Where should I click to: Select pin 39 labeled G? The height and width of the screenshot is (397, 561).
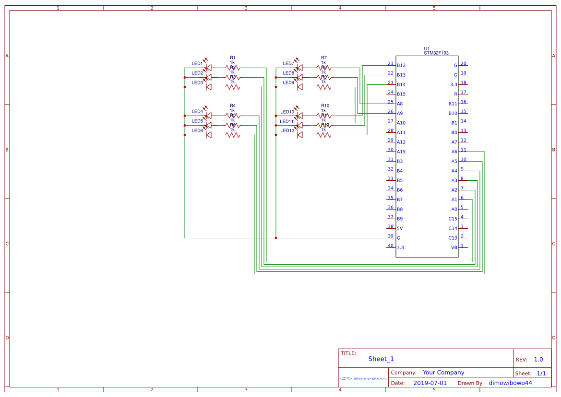391,238
